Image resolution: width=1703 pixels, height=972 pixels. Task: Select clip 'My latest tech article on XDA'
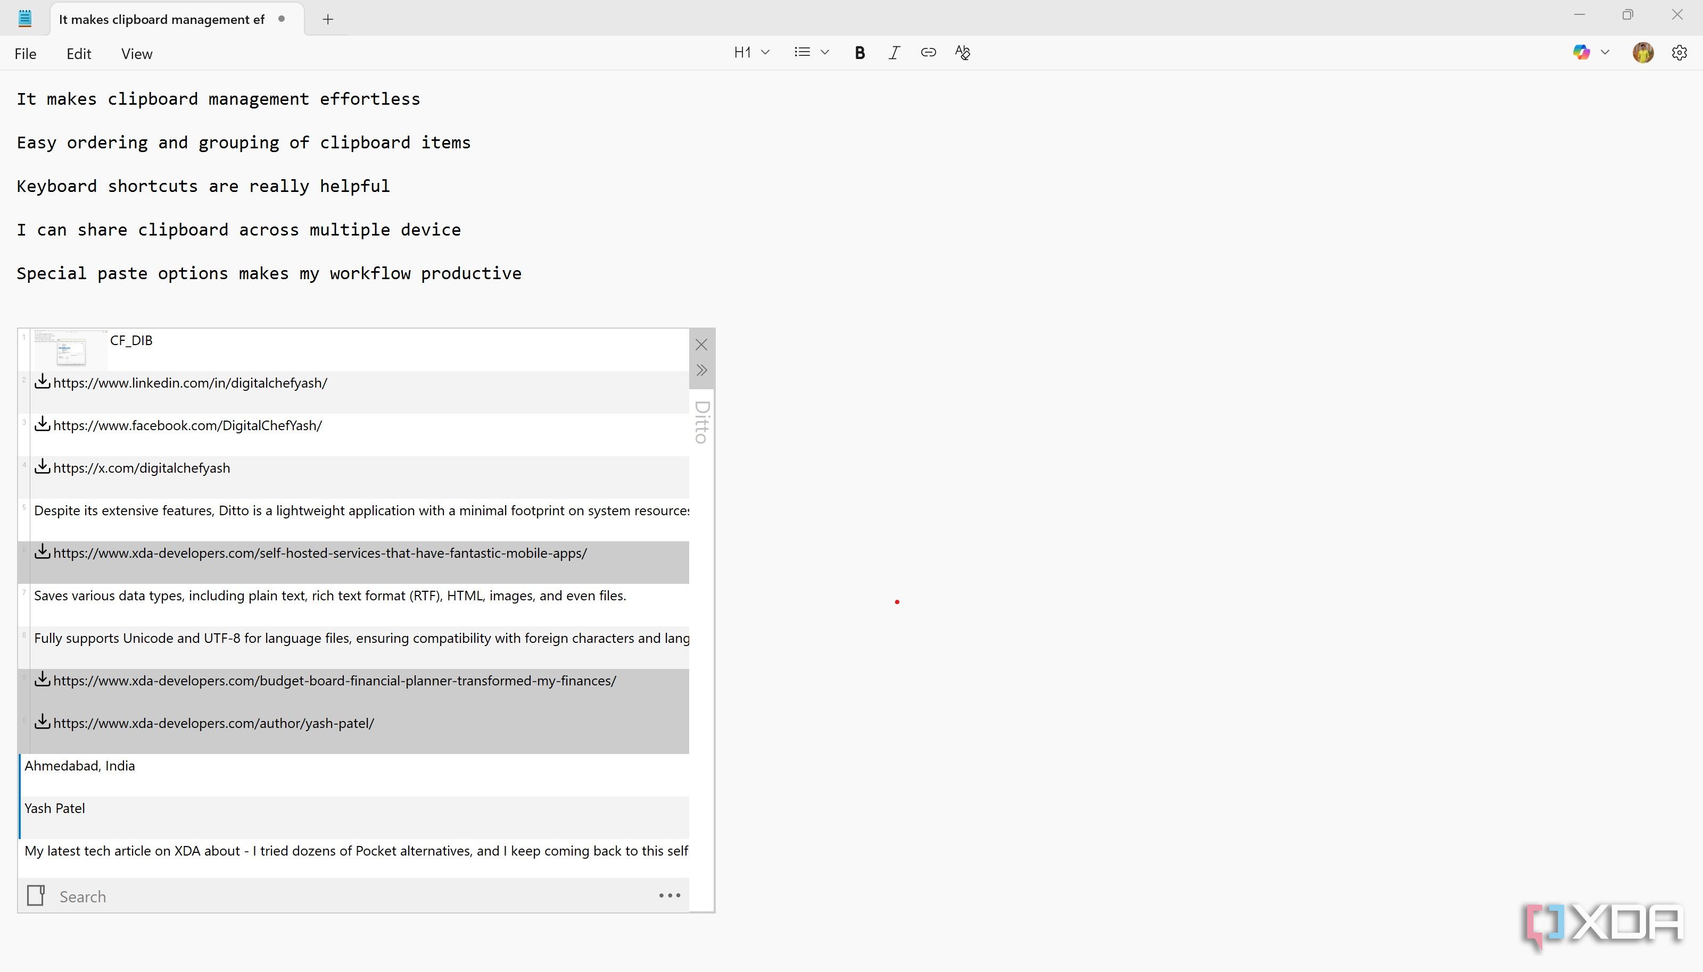point(354,859)
